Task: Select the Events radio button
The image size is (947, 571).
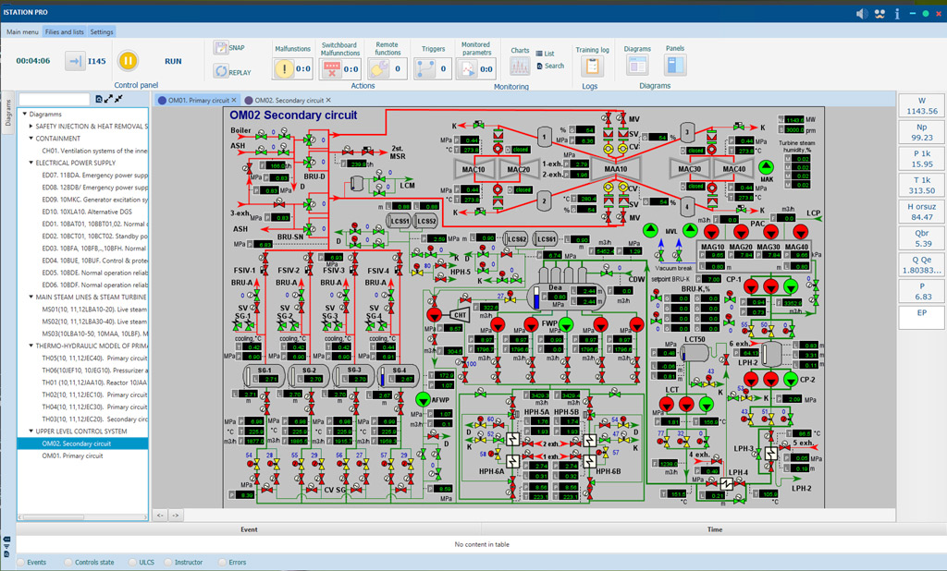Action: tap(21, 562)
